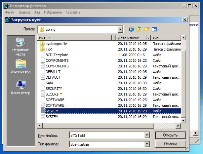This screenshot has width=203, height=154.
Task: Expand the Папка config folder dropdown
Action: [x=120, y=29]
